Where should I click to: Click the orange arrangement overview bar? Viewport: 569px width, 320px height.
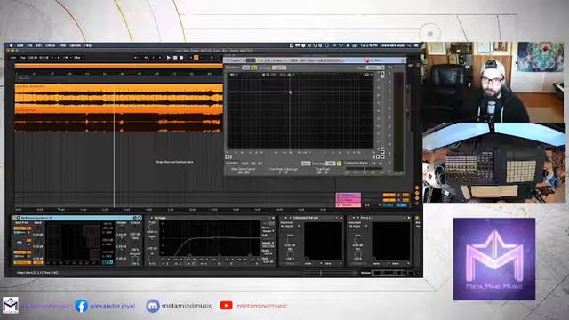[x=118, y=66]
